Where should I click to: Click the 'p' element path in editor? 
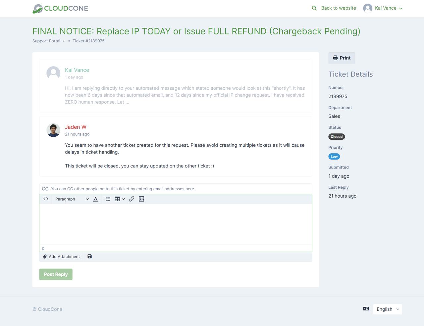[x=43, y=248]
